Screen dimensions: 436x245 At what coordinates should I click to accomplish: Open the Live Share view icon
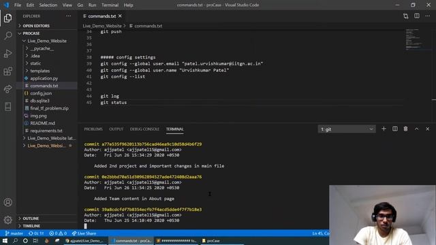pyautogui.click(x=7, y=89)
